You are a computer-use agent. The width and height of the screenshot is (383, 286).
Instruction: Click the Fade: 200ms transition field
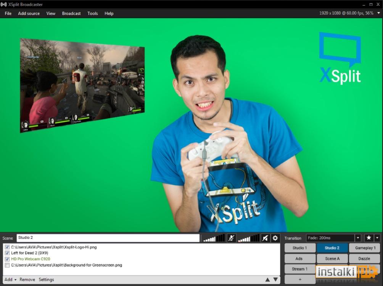(330, 238)
